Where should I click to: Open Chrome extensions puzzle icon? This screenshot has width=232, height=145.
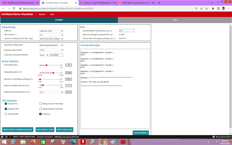click(213, 8)
